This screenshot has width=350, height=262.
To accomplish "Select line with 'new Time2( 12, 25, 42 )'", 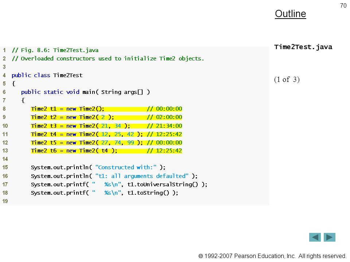I will 106,134.
